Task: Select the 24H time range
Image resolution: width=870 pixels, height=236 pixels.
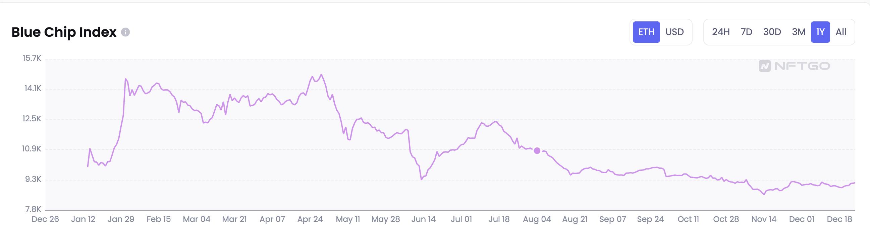Action: click(721, 32)
